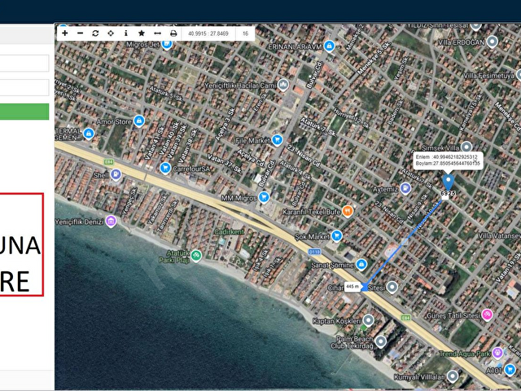Select the Trend Aqua Park purple marker

click(x=497, y=353)
